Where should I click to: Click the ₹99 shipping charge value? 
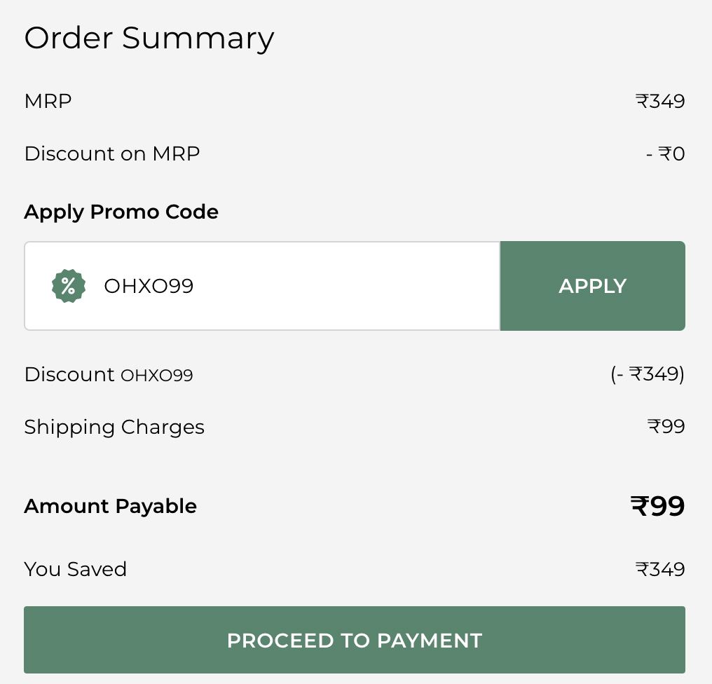point(666,427)
